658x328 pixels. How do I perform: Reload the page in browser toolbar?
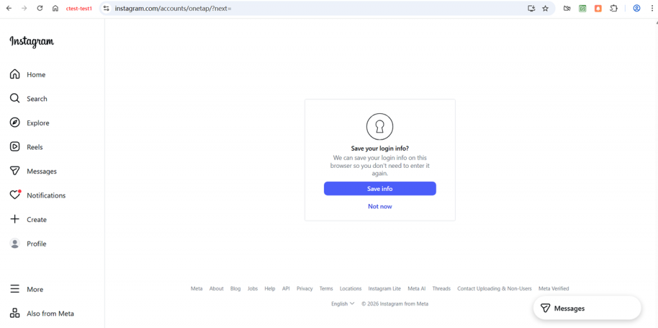click(x=40, y=8)
